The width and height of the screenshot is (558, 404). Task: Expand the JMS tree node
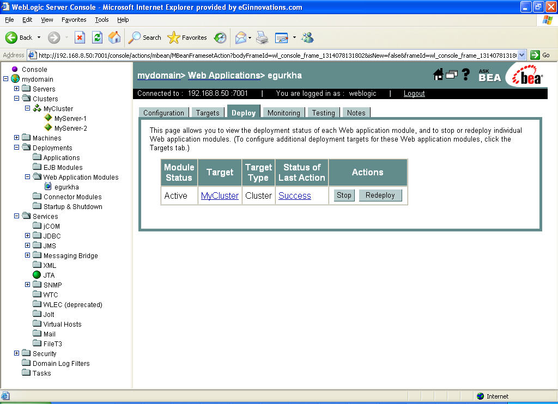(27, 246)
